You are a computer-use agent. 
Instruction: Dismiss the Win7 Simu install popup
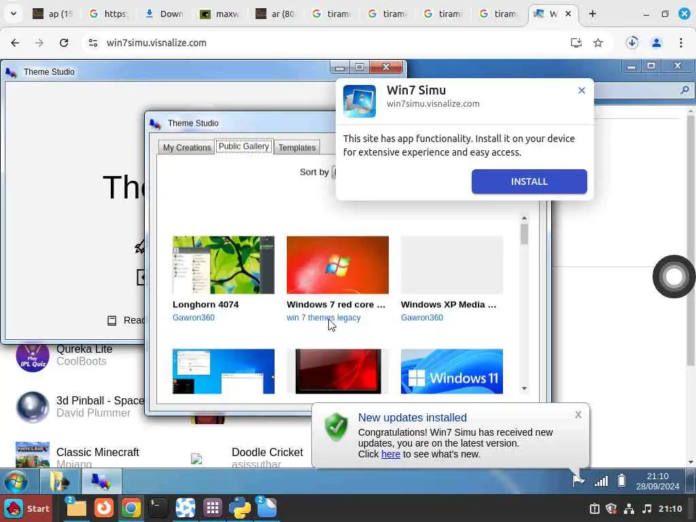(x=582, y=90)
